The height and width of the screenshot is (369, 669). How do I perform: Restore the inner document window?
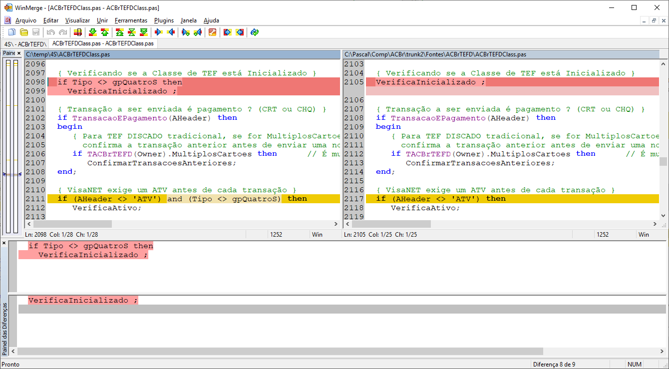654,20
